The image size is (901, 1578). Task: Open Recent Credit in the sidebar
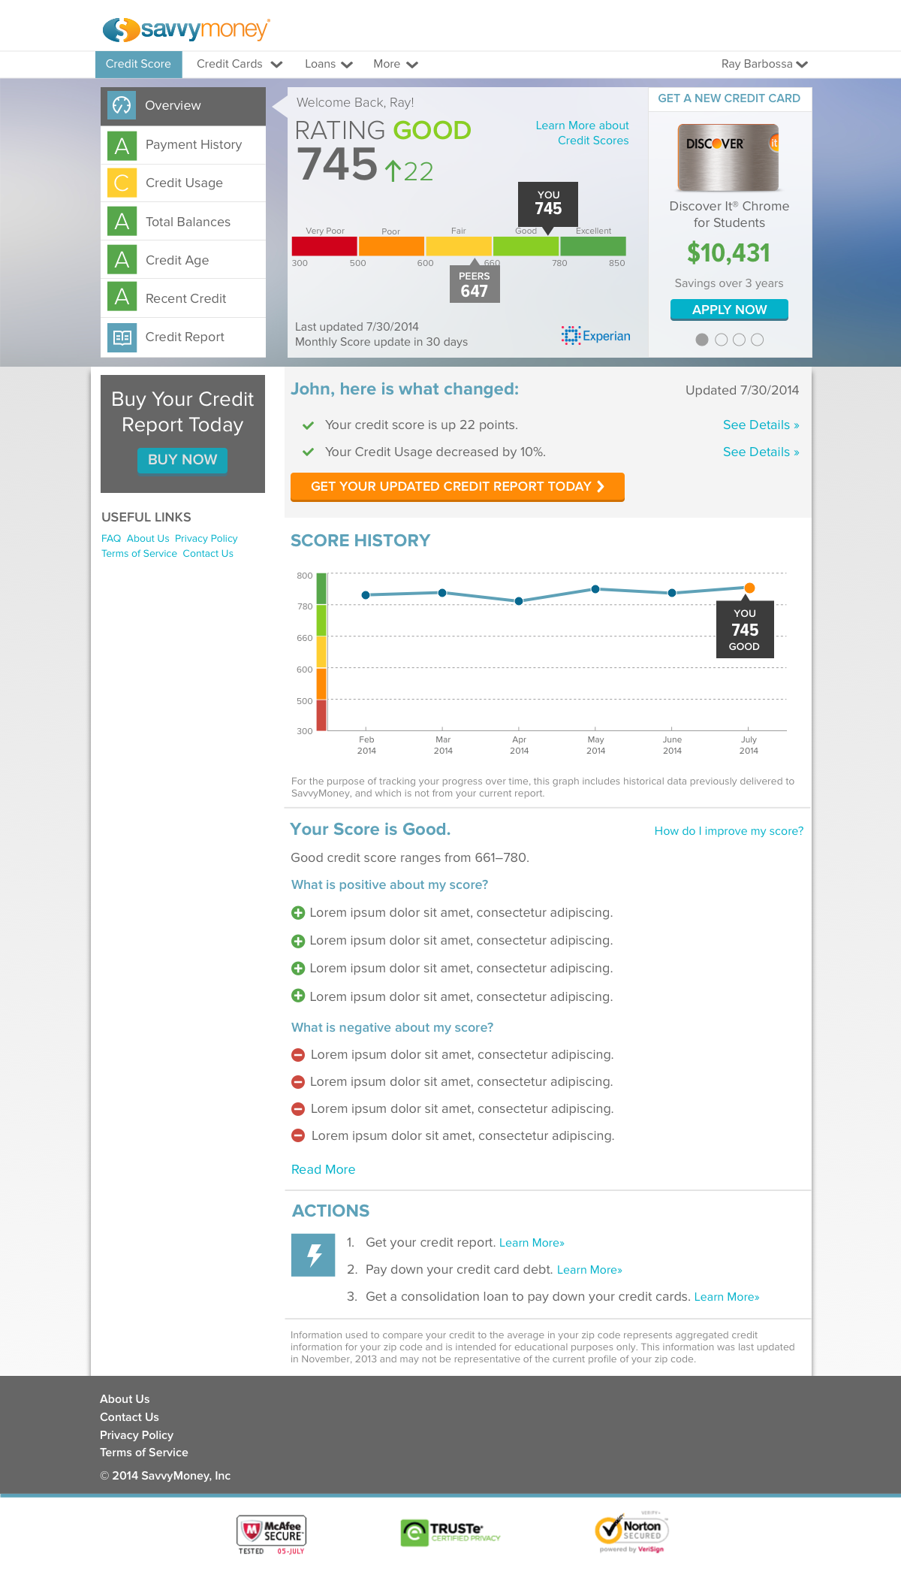click(183, 298)
